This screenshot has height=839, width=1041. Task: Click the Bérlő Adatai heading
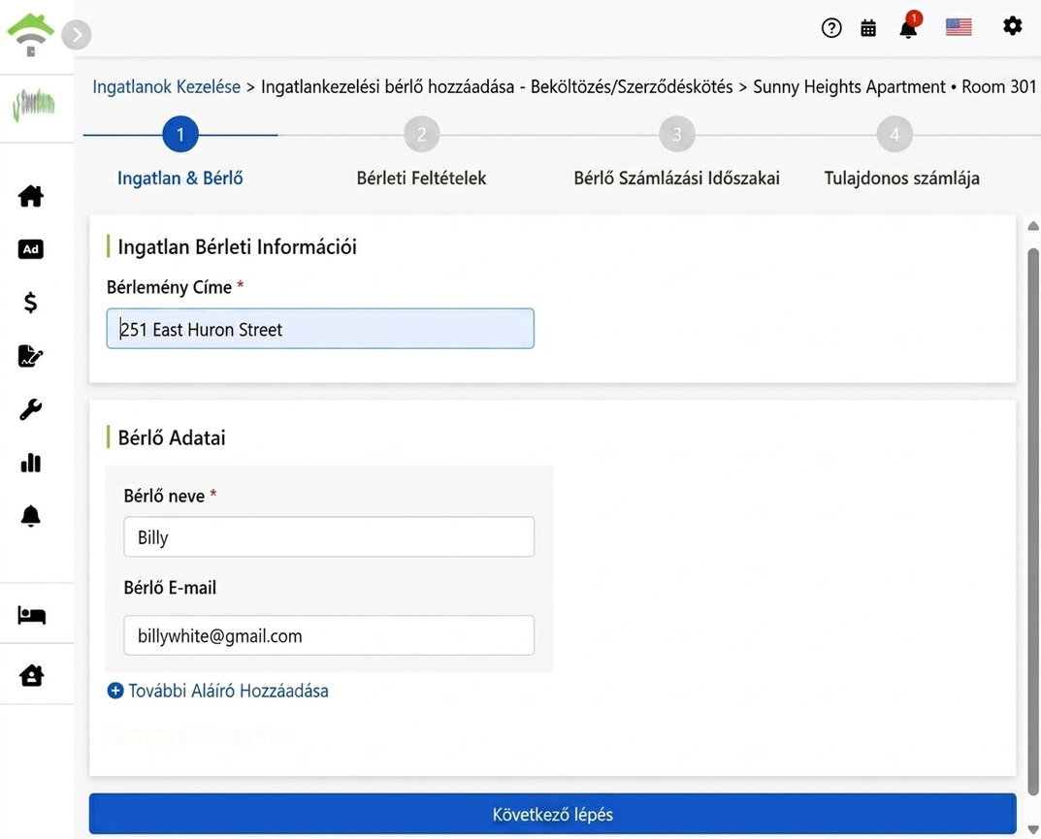[172, 437]
